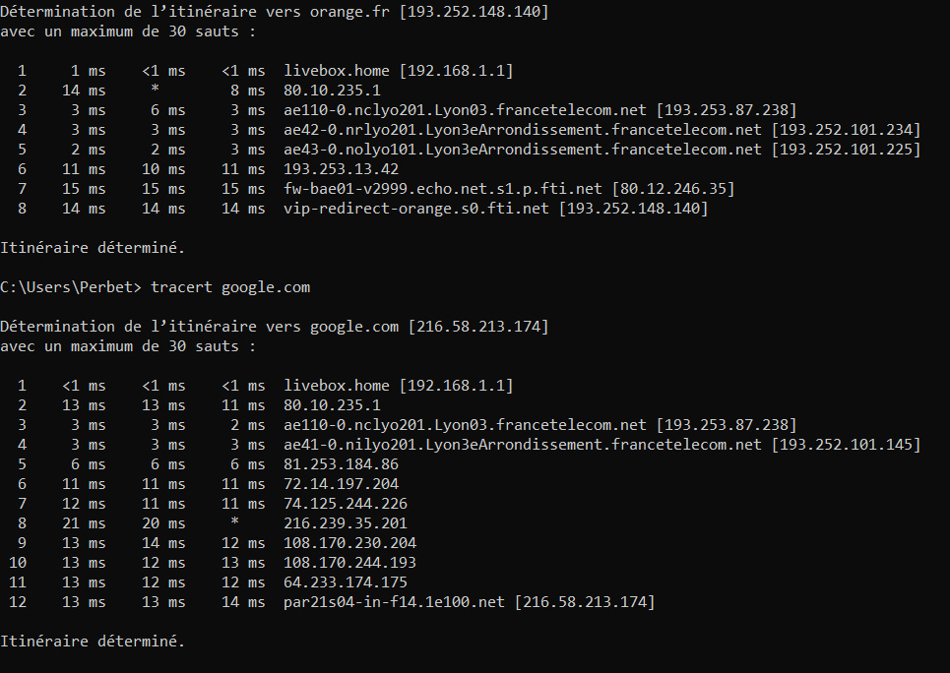Click the par21s04-in-f14.1e100.net hostname
This screenshot has width=950, height=673.
point(395,601)
